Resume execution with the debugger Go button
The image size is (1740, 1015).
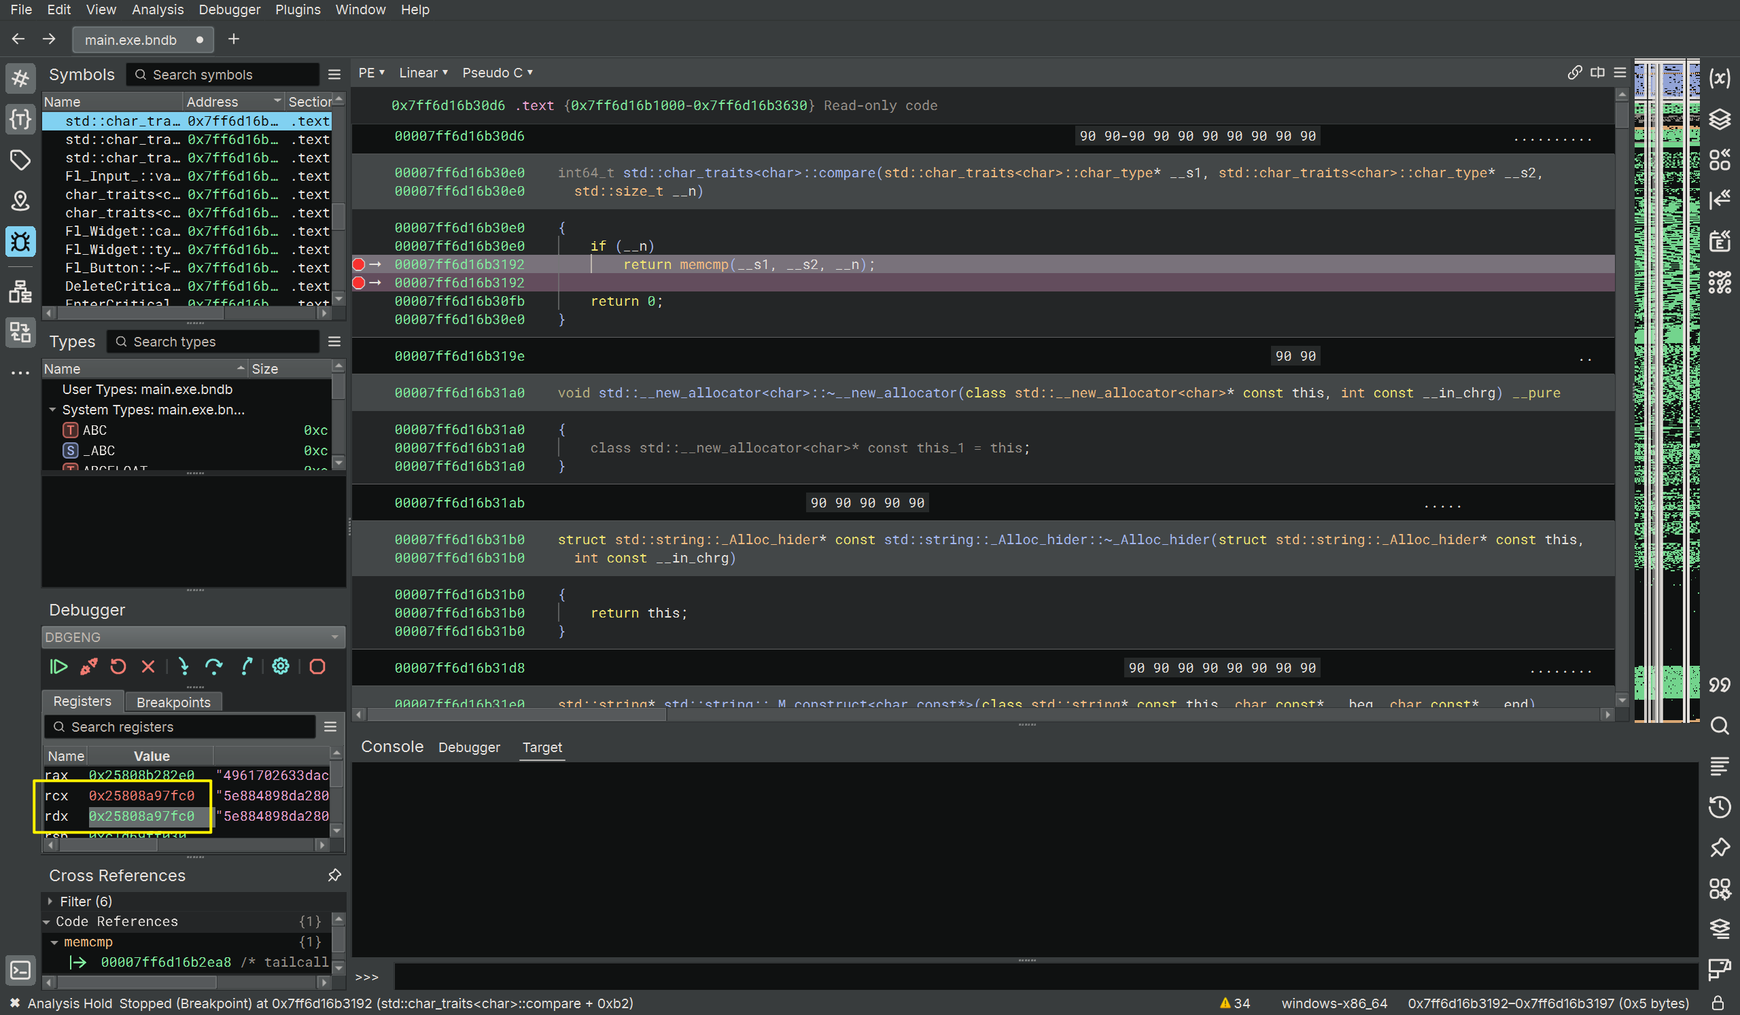point(58,666)
